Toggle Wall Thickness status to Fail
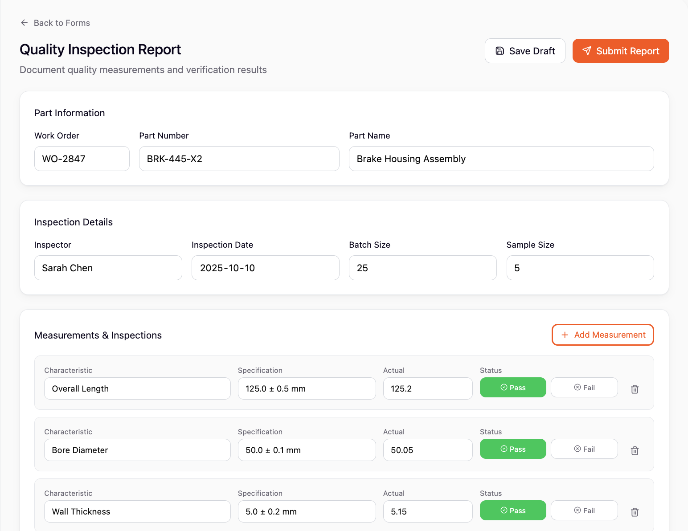 point(584,511)
